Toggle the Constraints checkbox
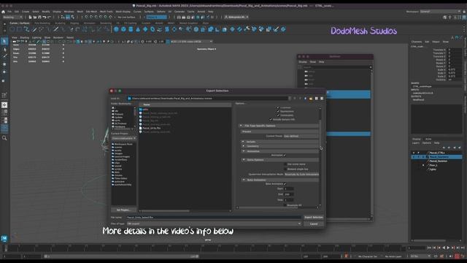The image size is (467, 263). (278, 115)
